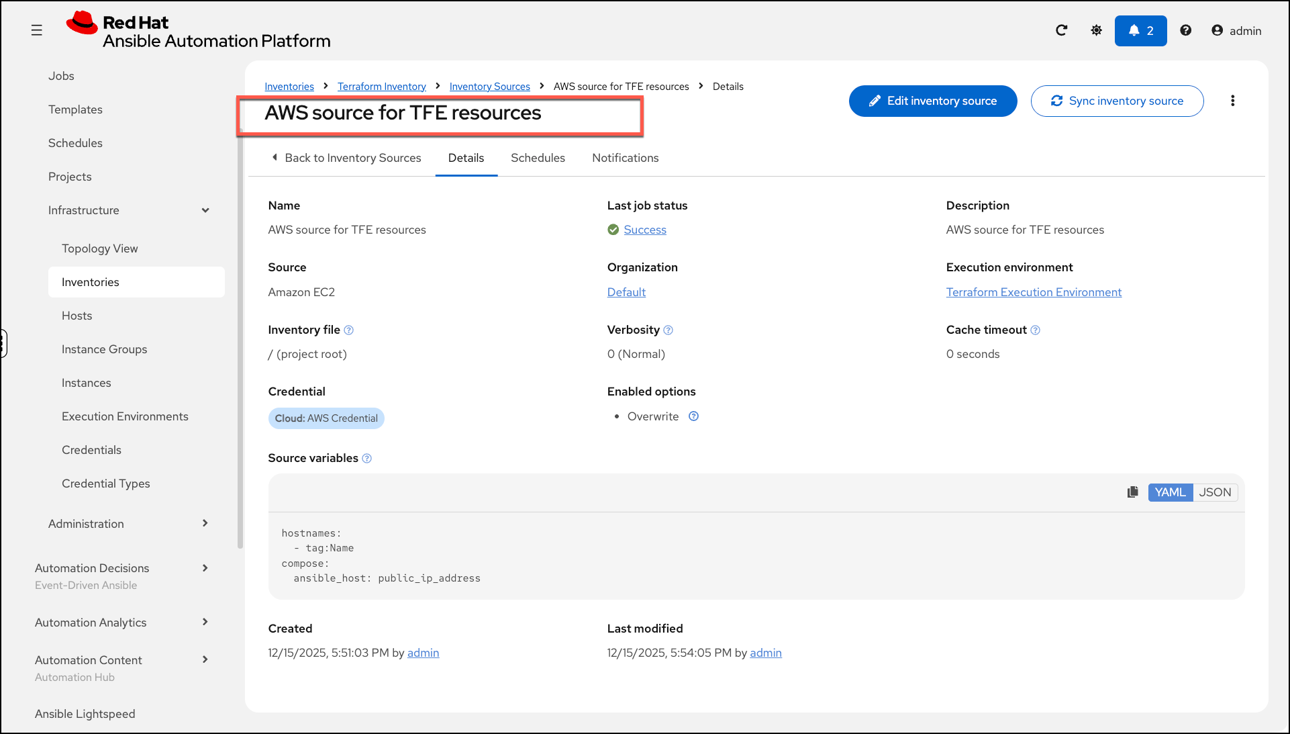Open Jobs in the sidebar
Image resolution: width=1290 pixels, height=734 pixels.
pos(61,76)
